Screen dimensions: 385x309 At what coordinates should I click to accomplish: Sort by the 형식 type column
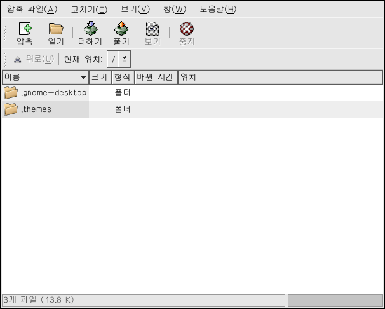point(122,77)
